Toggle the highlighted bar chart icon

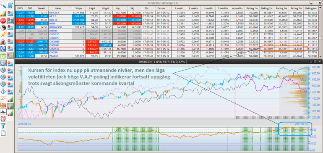point(10,106)
